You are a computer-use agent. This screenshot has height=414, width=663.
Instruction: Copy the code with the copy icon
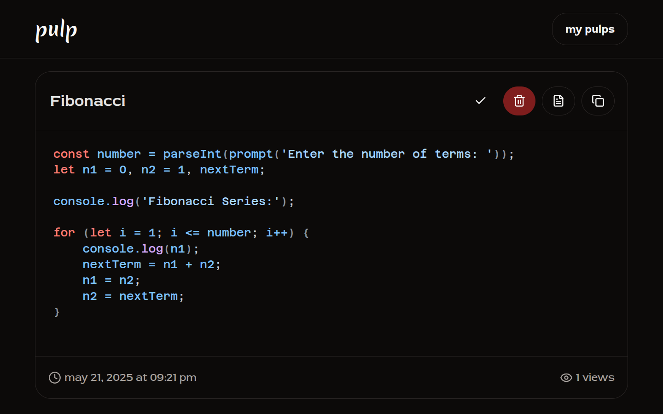coord(598,101)
